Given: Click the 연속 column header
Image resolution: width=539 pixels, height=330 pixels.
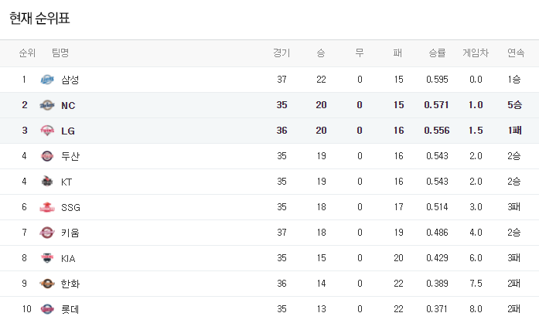Looking at the screenshot, I should (515, 53).
